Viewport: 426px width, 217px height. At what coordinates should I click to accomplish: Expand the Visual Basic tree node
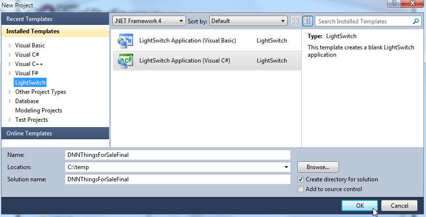coord(10,45)
